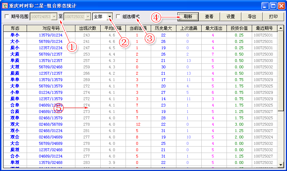Click the 查看 view button
Viewport: 287px width, 171px height.
coord(209,17)
